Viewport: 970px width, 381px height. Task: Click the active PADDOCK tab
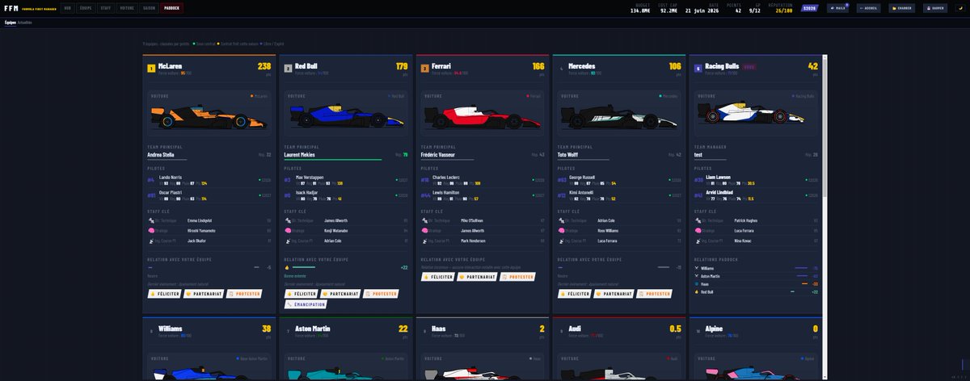[x=172, y=8]
